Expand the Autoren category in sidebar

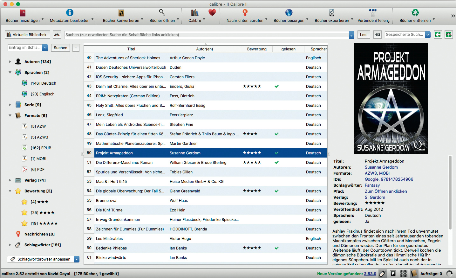coord(10,62)
